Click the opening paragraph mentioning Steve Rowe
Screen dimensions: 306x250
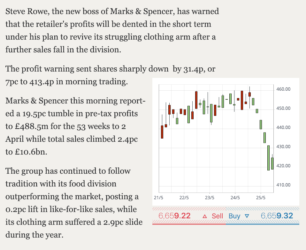pos(112,30)
